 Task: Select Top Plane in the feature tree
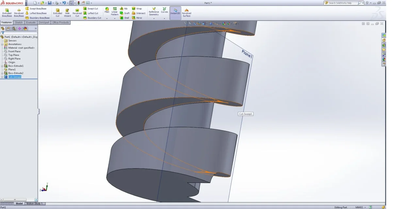coord(11,55)
